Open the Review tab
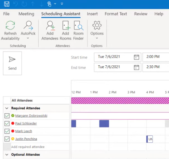Viewport: 169px width, 159px height. tap(141, 14)
